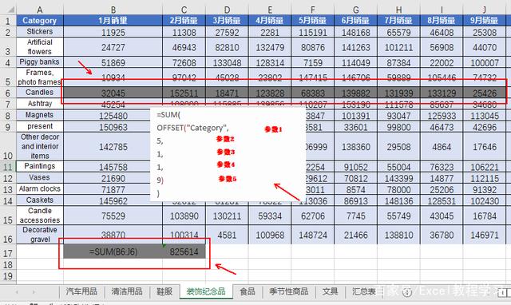This screenshot has height=305, width=511.
Task: Select the Paintings category cell
Action: point(40,166)
